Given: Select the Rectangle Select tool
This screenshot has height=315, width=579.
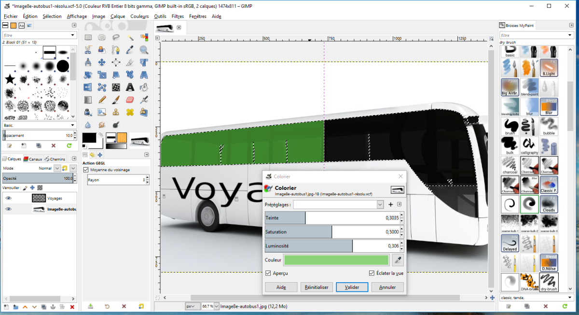Looking at the screenshot, I should 88,37.
